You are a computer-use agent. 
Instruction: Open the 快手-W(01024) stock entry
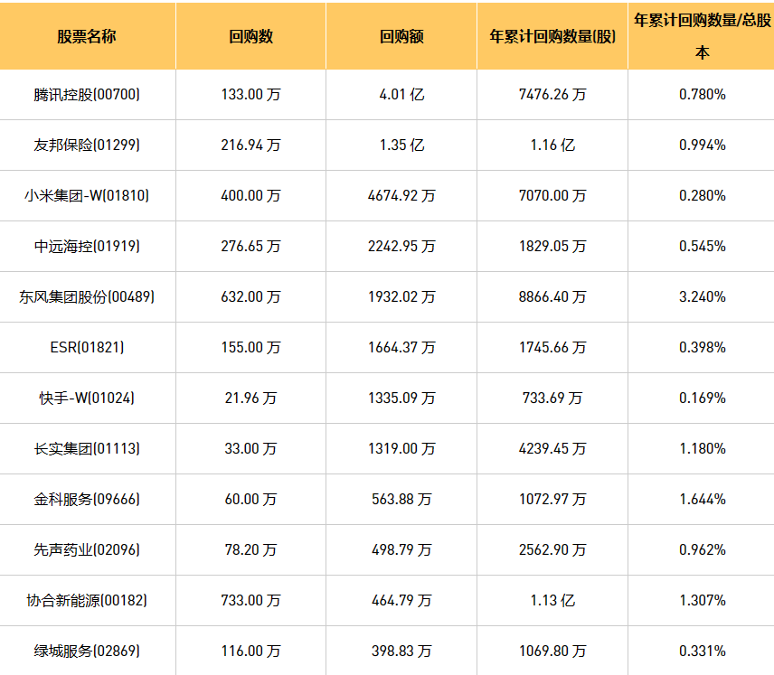[87, 398]
